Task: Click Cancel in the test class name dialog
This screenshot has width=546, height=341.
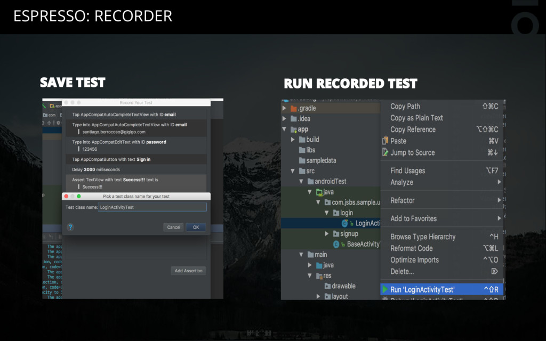Action: coord(173,227)
